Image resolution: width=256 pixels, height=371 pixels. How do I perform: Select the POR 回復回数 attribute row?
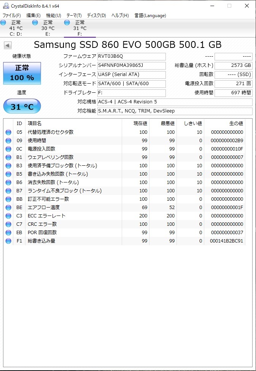[x=124, y=233]
